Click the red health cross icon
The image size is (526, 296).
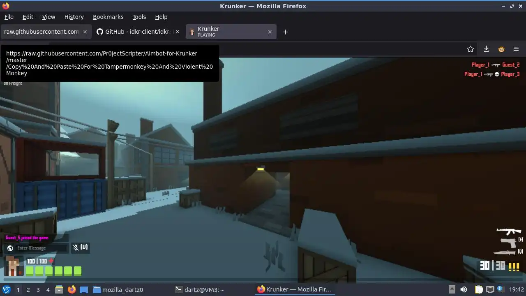coord(51,261)
